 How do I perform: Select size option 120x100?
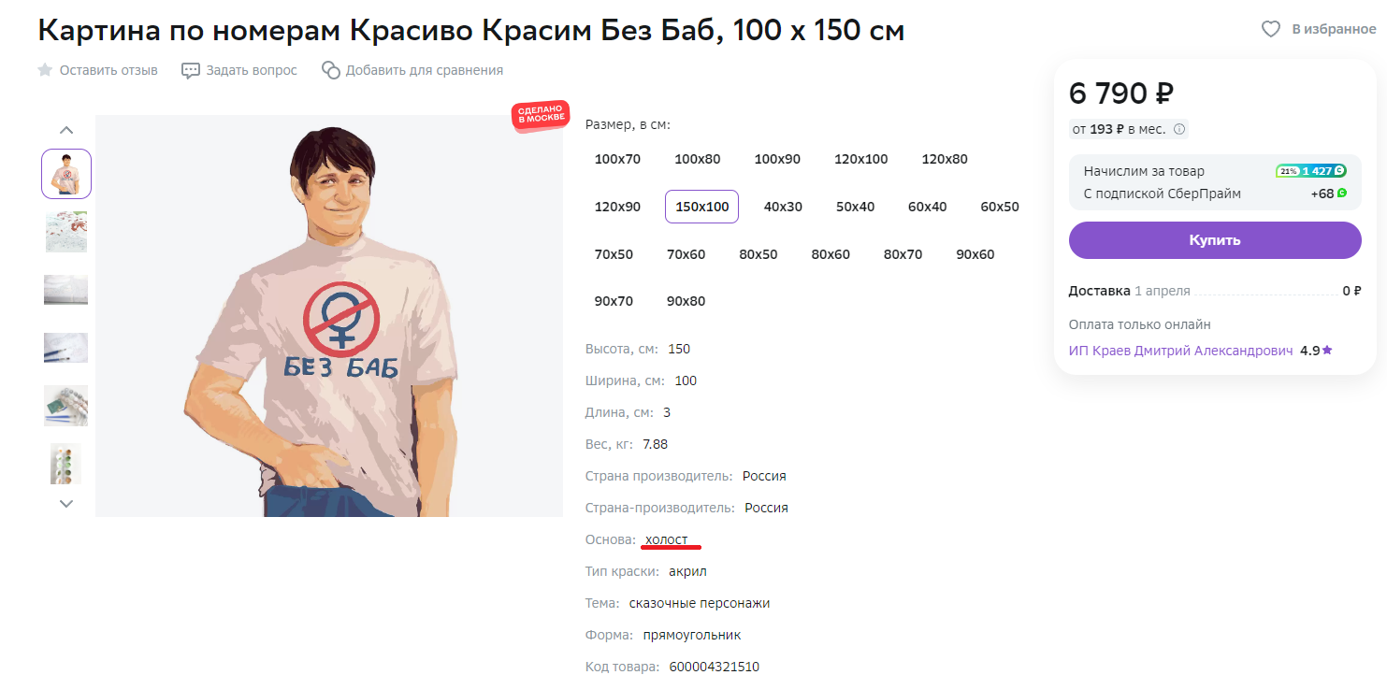pos(860,159)
